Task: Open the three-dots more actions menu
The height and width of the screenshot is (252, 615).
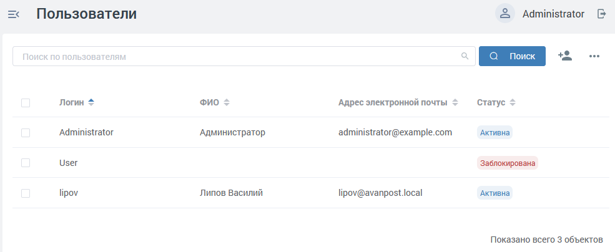Action: [594, 56]
